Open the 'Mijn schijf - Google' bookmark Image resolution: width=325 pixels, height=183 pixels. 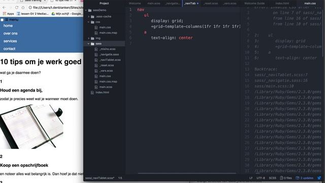67,14
